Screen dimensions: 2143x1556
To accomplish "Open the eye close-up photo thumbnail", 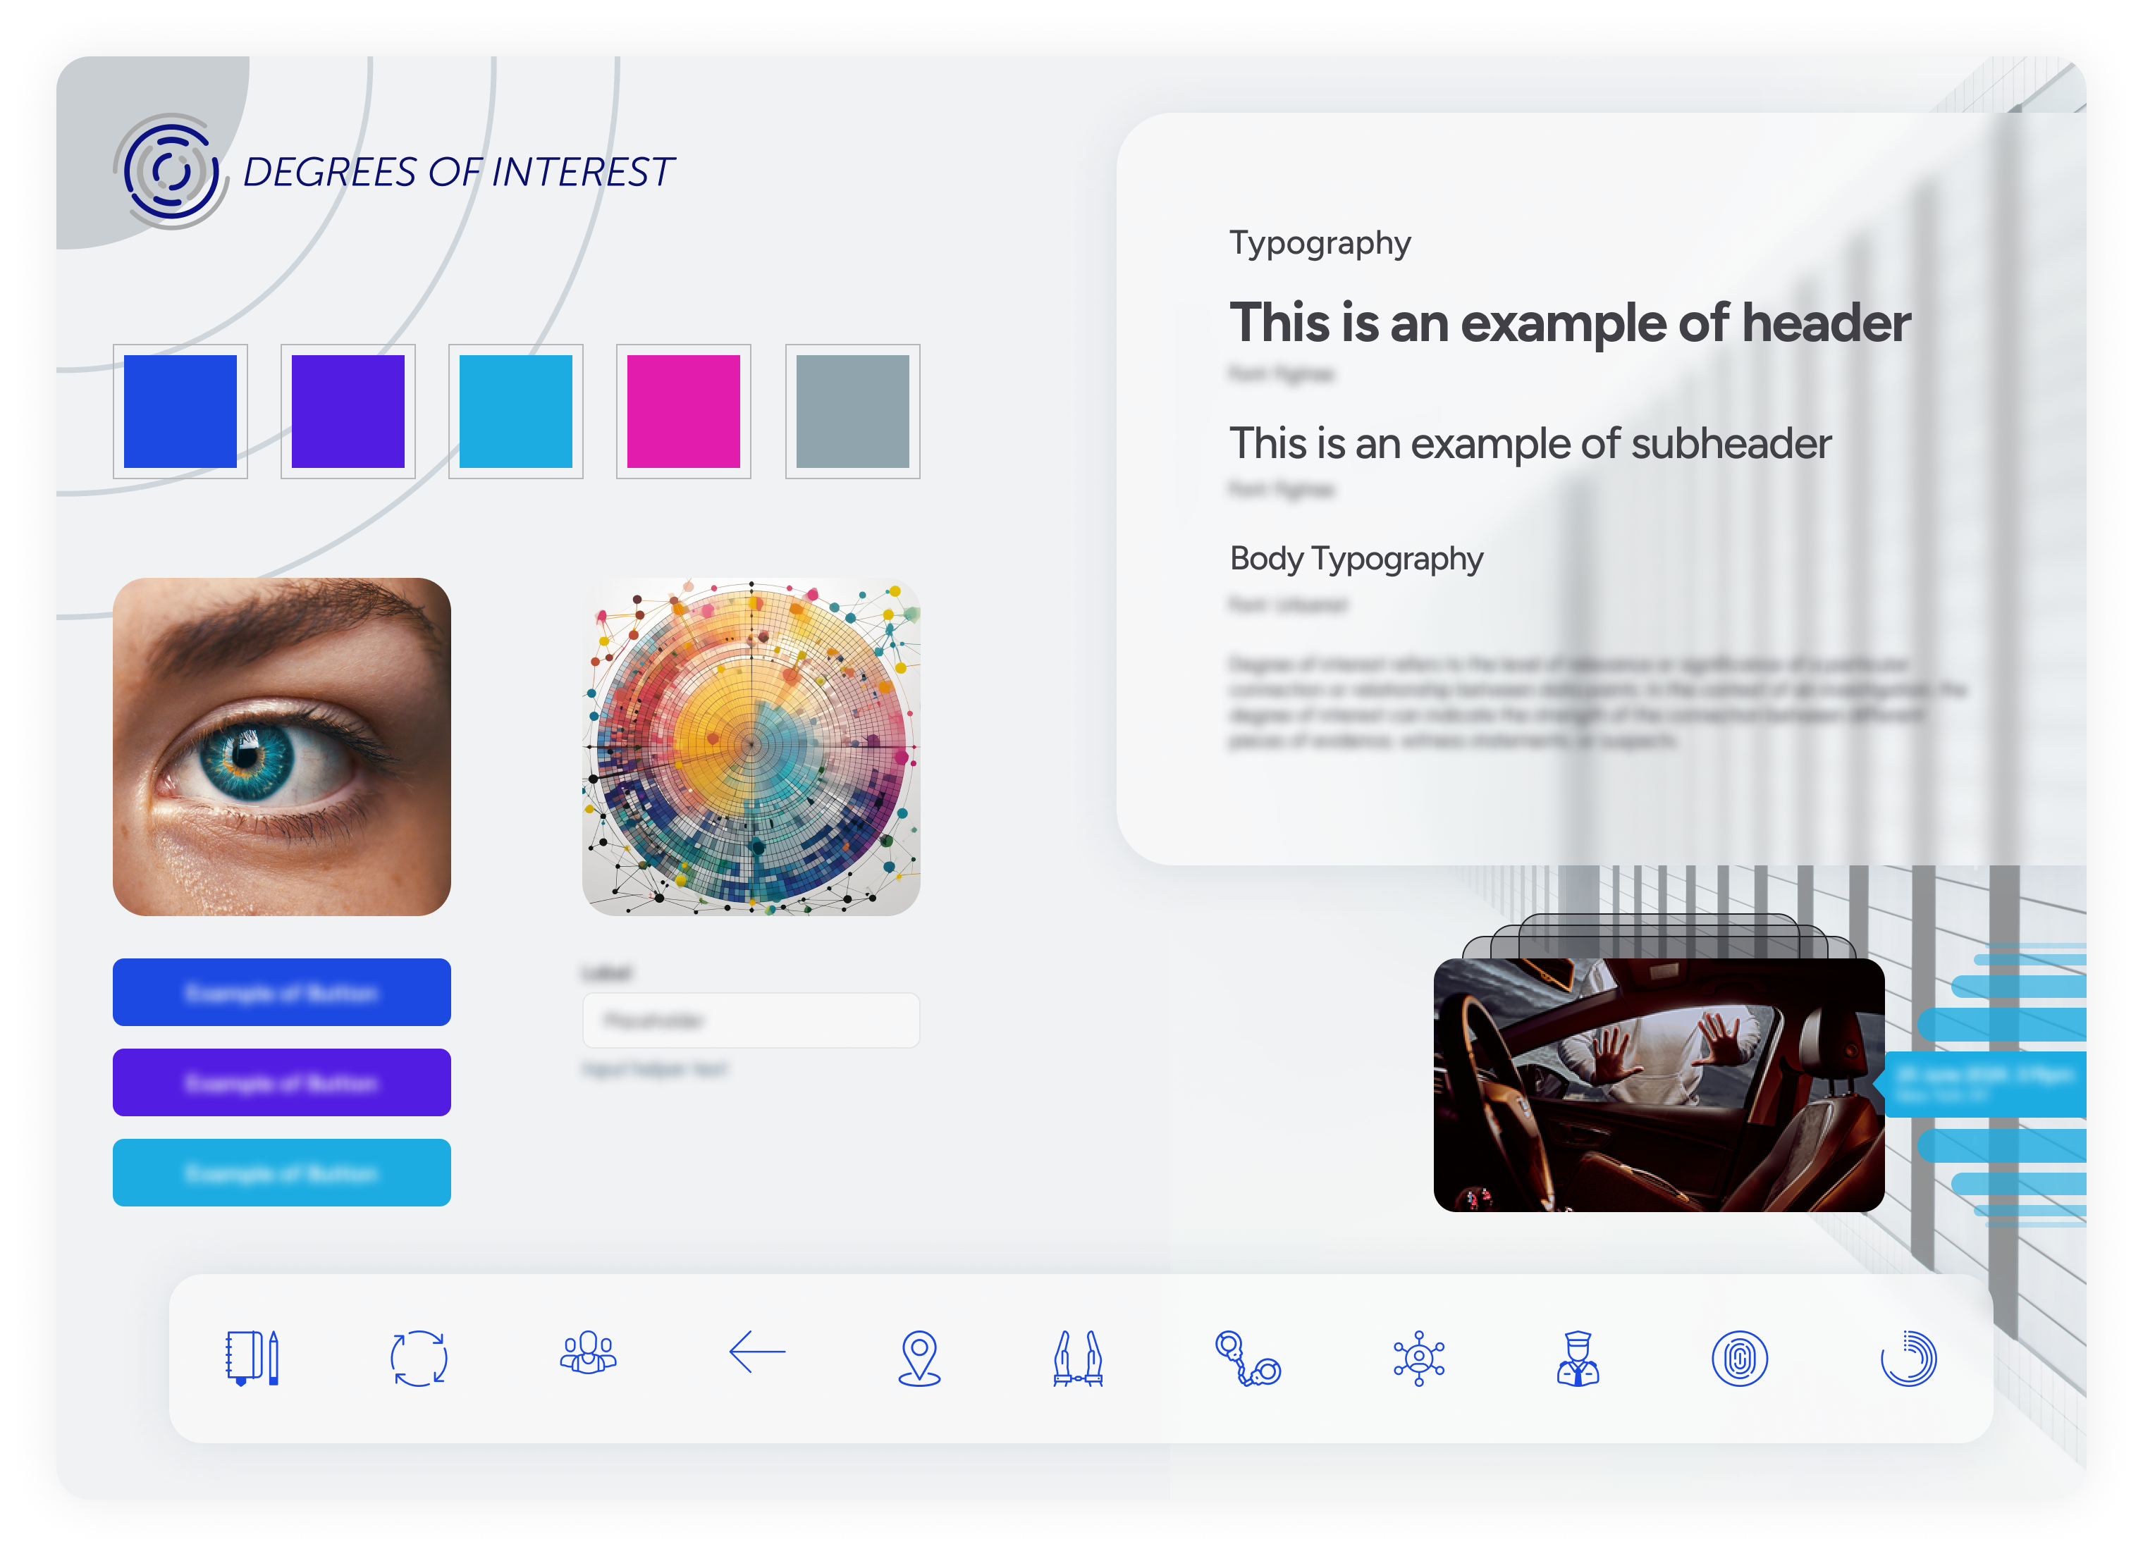I will pos(281,746).
